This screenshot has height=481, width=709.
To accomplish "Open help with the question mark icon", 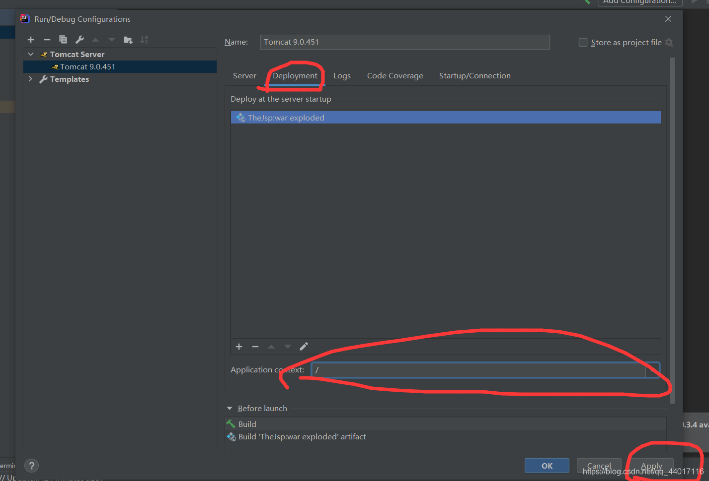I will tap(32, 466).
